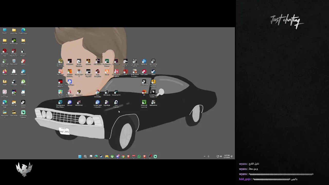Open Send Anywhere shortcut
Image resolution: width=329 pixels, height=185 pixels.
pos(5,94)
